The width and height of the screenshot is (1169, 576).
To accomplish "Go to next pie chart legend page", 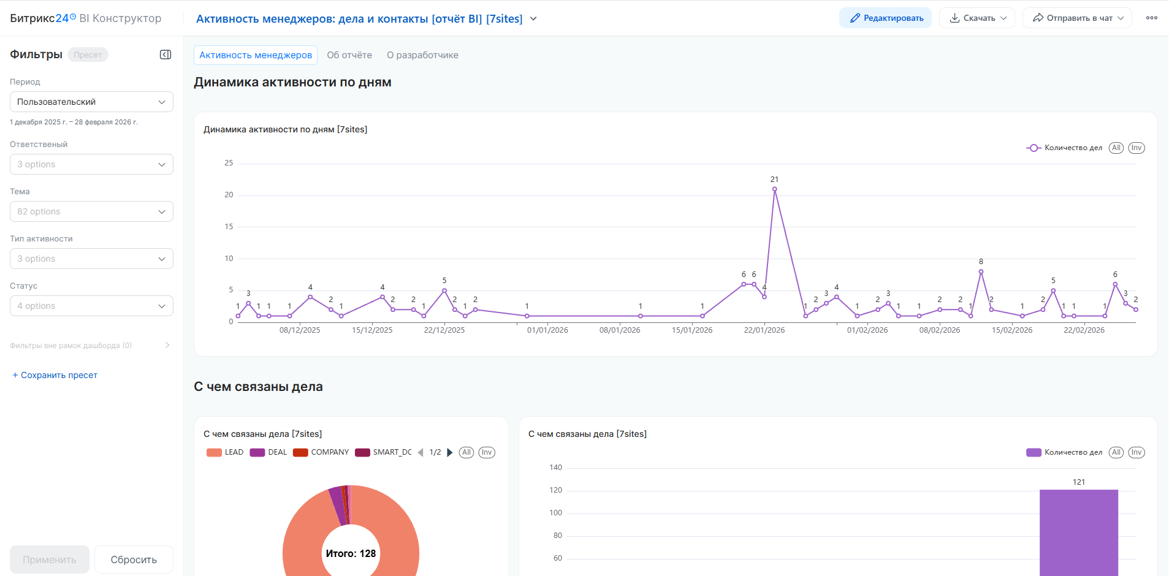I will [x=450, y=452].
